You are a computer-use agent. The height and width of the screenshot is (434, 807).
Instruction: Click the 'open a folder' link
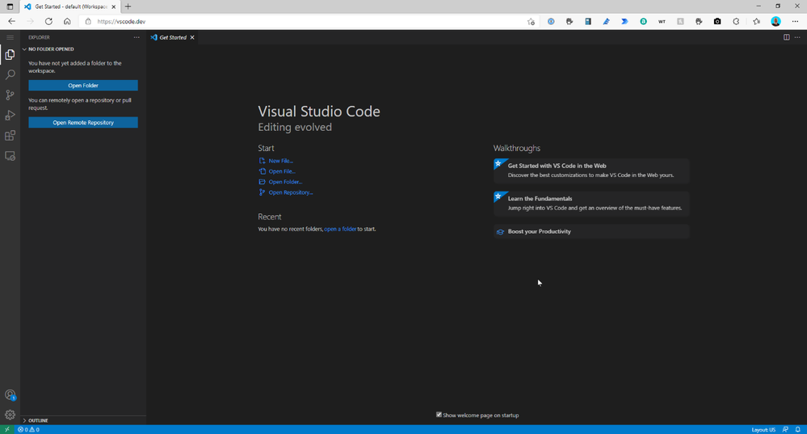340,229
